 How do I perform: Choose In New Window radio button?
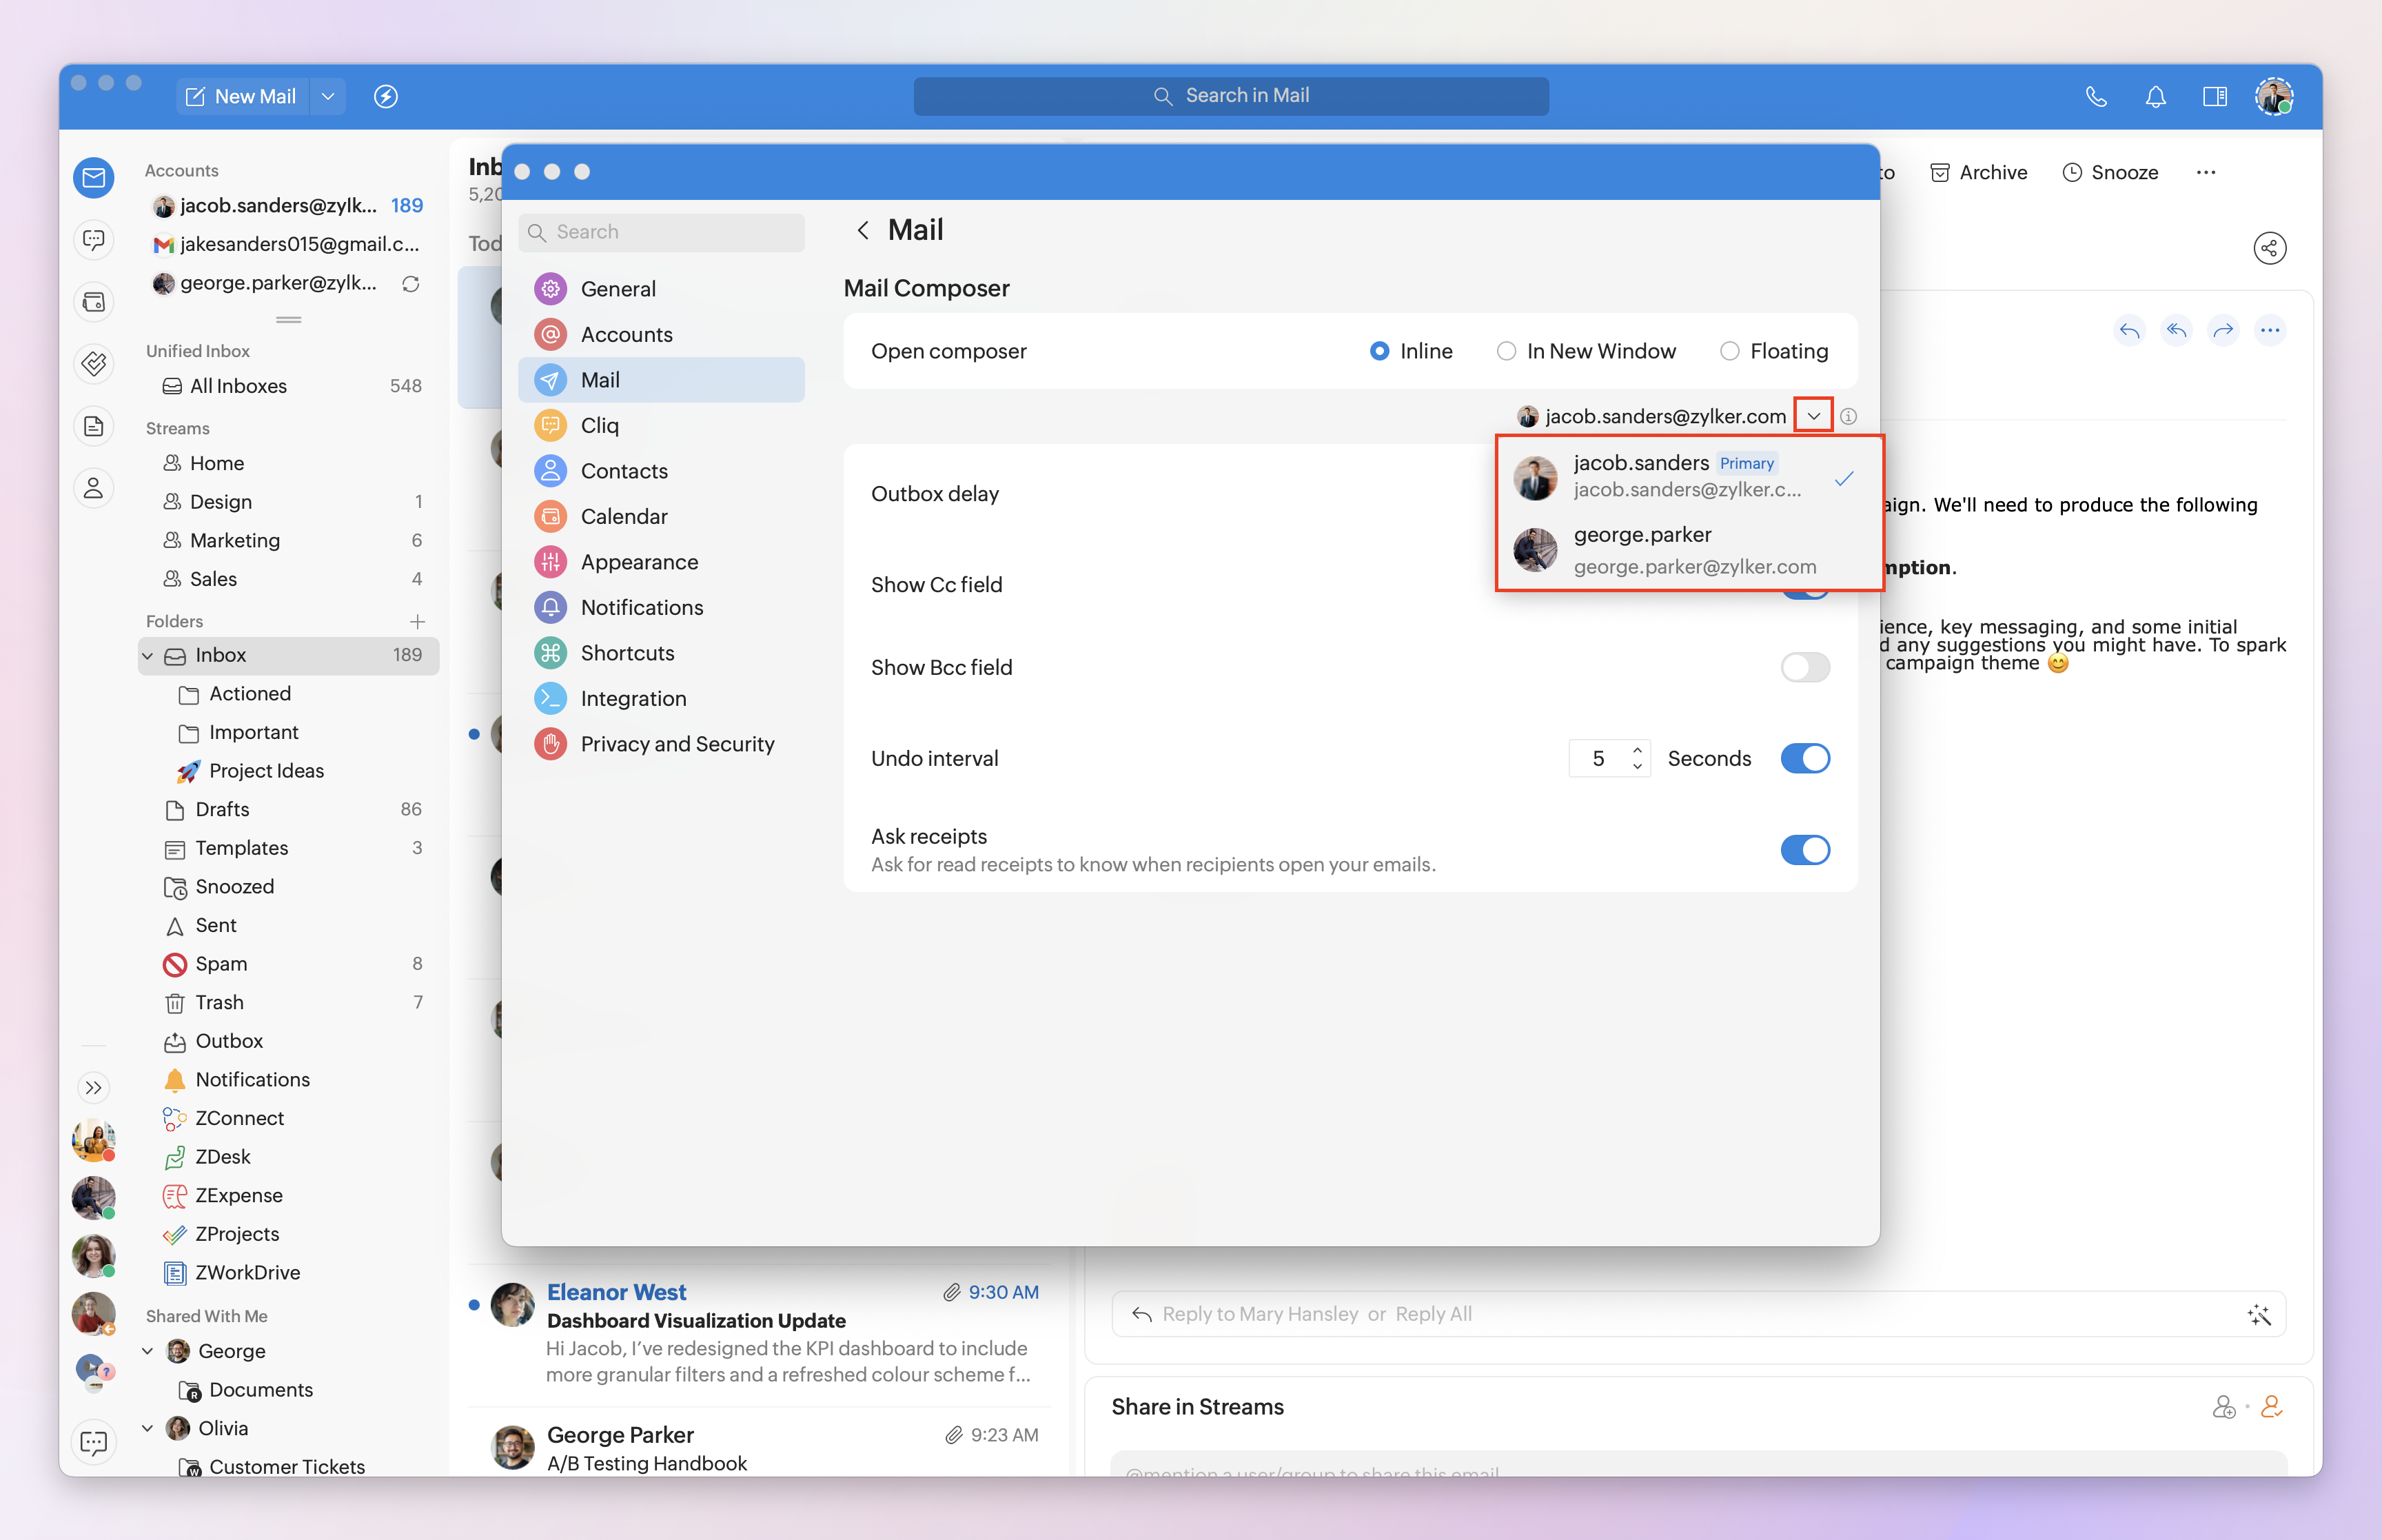click(x=1505, y=351)
